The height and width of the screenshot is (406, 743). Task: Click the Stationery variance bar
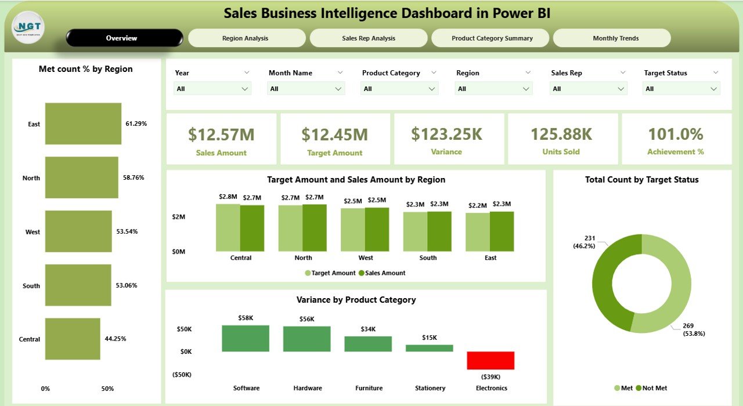click(x=430, y=348)
